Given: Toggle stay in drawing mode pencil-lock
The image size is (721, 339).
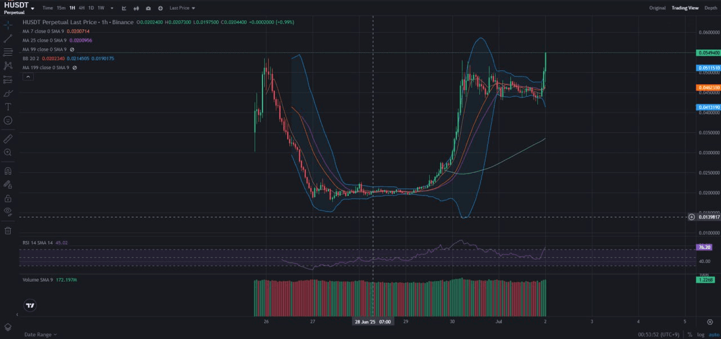Looking at the screenshot, I should [8, 184].
